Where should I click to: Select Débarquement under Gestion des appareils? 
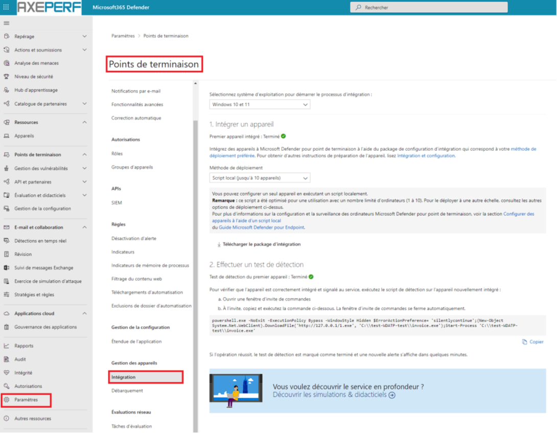tap(127, 391)
